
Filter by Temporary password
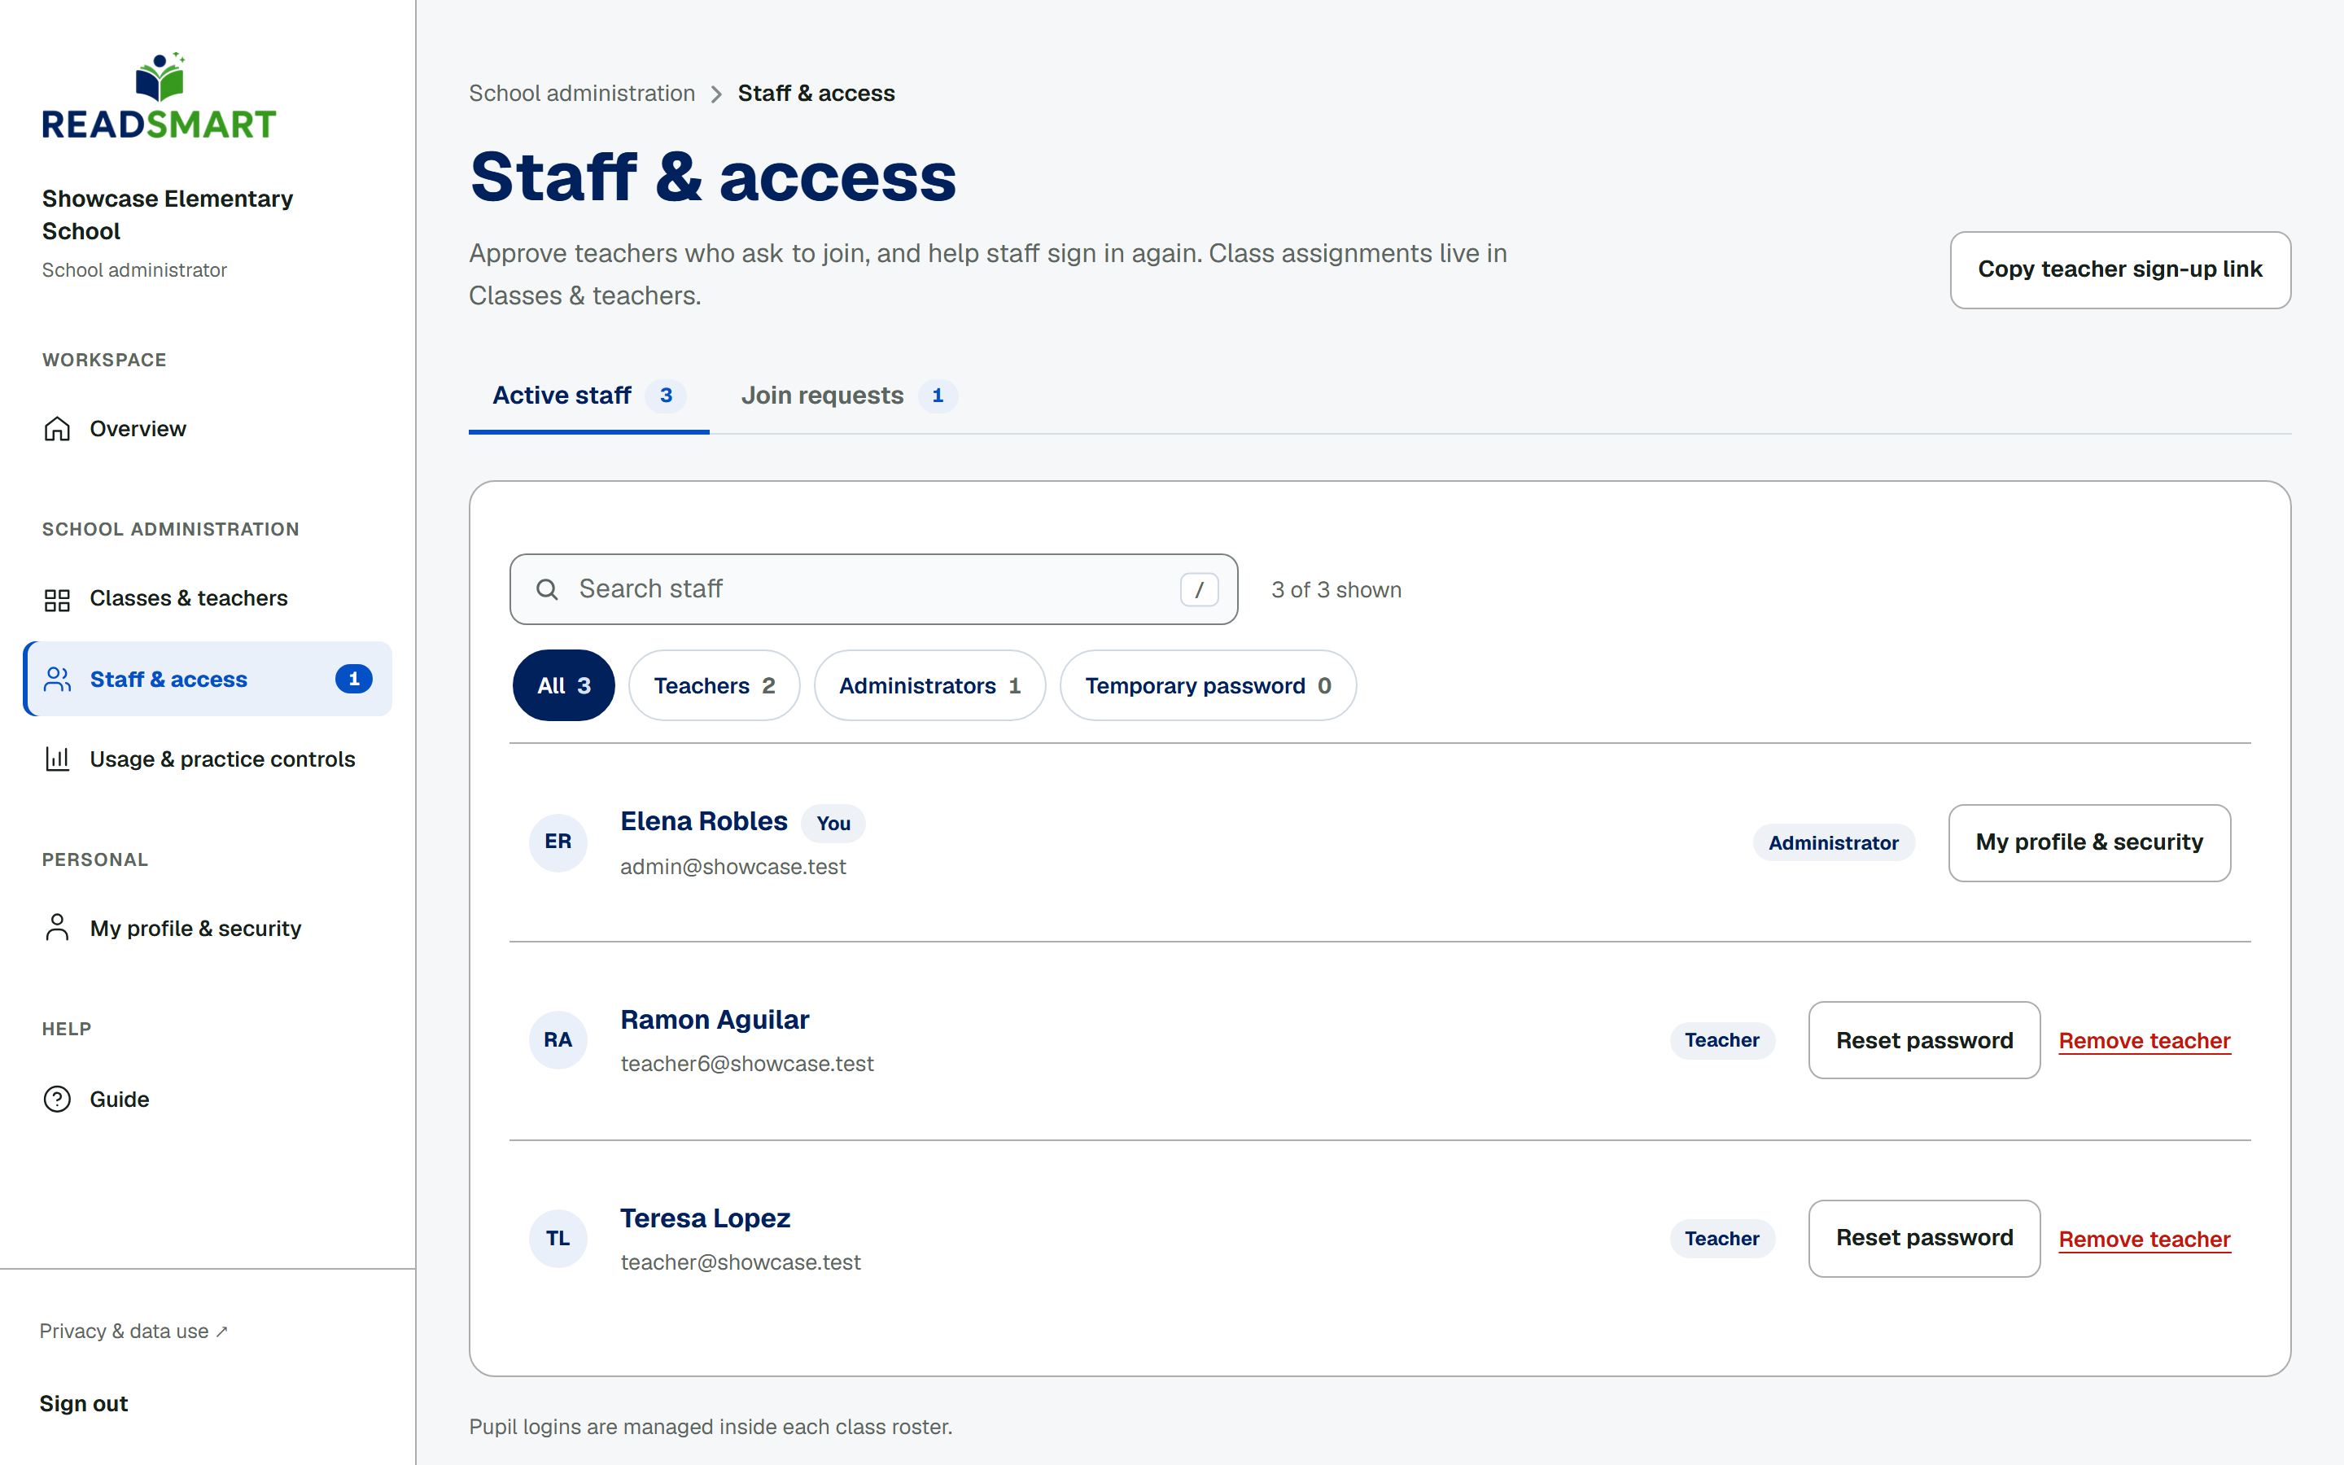(x=1208, y=685)
